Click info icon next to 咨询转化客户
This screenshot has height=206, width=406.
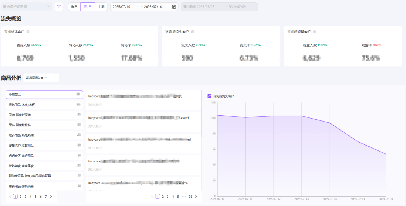[x=28, y=32]
